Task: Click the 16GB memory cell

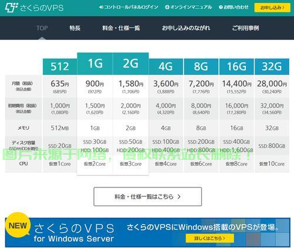Action: 236,128
